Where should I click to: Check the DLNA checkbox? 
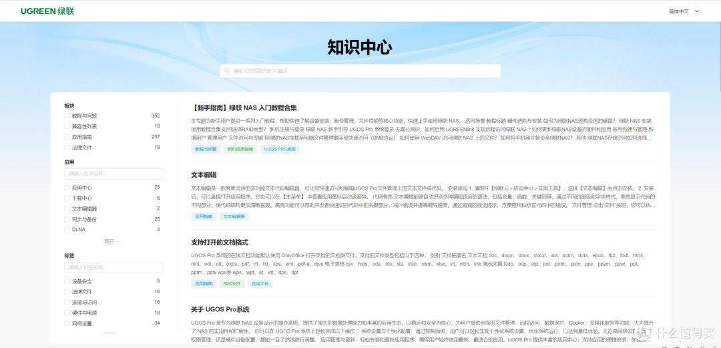[x=67, y=229]
